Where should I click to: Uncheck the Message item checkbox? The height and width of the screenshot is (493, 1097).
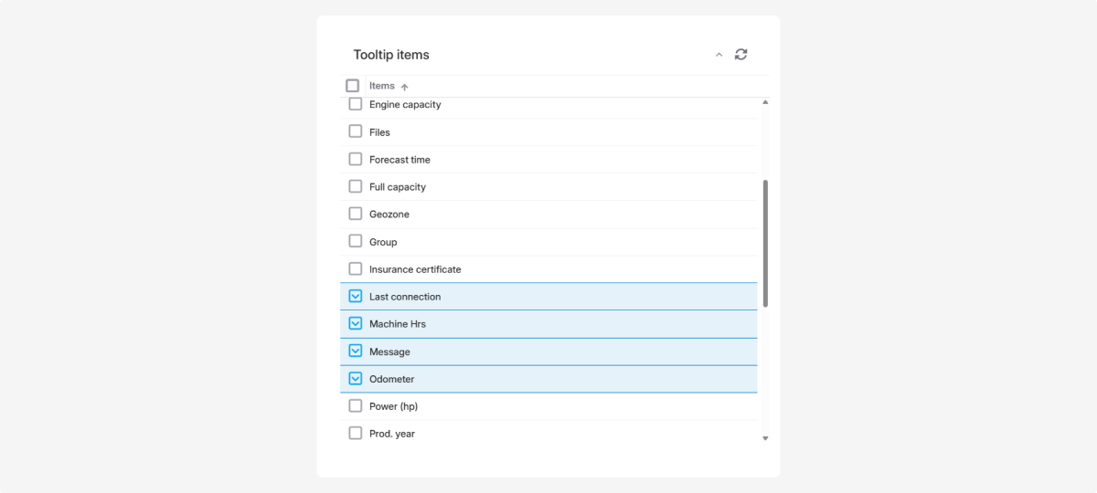[356, 351]
